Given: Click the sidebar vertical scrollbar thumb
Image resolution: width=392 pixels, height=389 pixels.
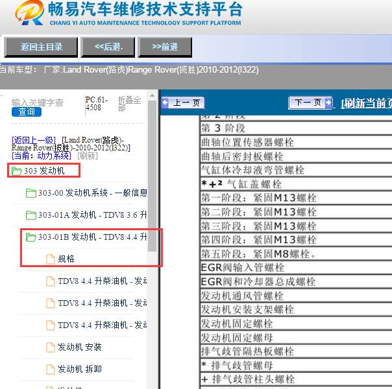Looking at the screenshot, I should 152,176.
